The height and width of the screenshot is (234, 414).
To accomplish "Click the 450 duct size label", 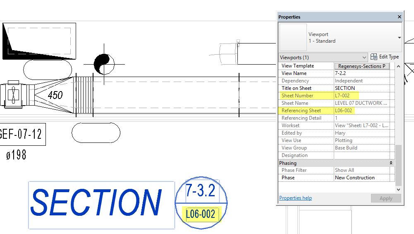I will click(55, 95).
